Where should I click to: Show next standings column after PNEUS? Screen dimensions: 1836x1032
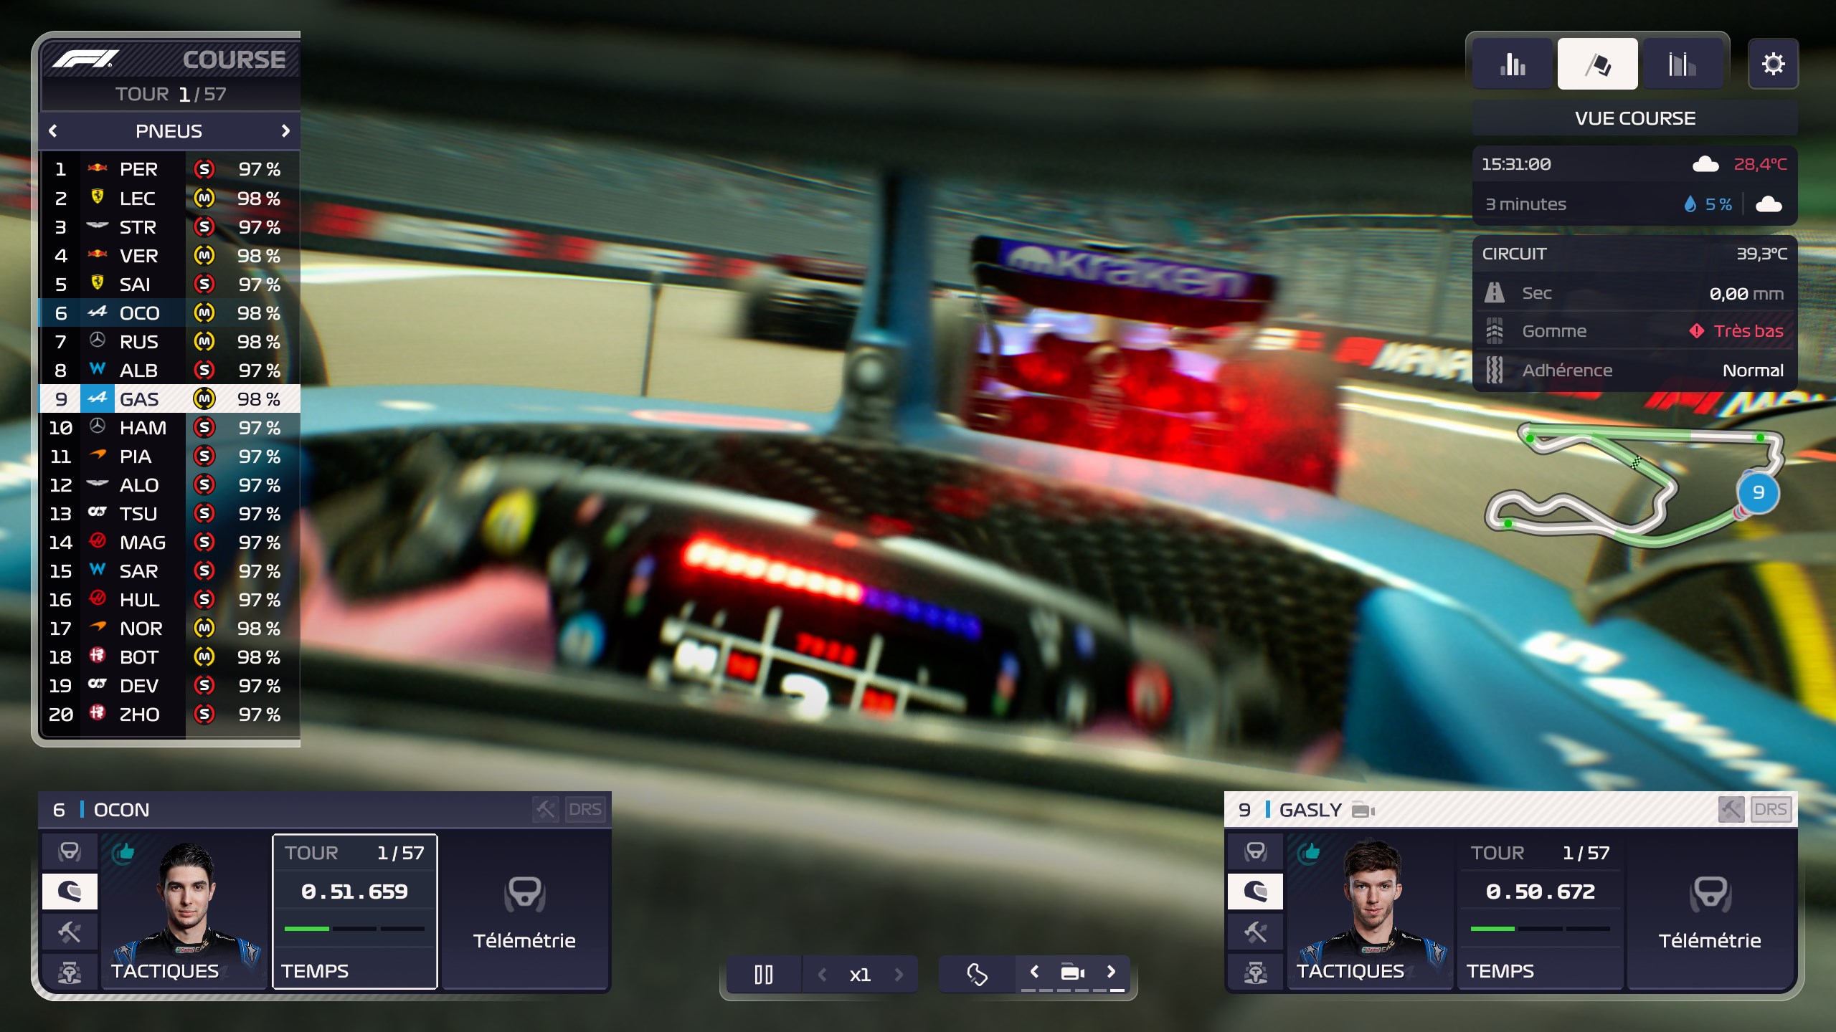coord(285,130)
